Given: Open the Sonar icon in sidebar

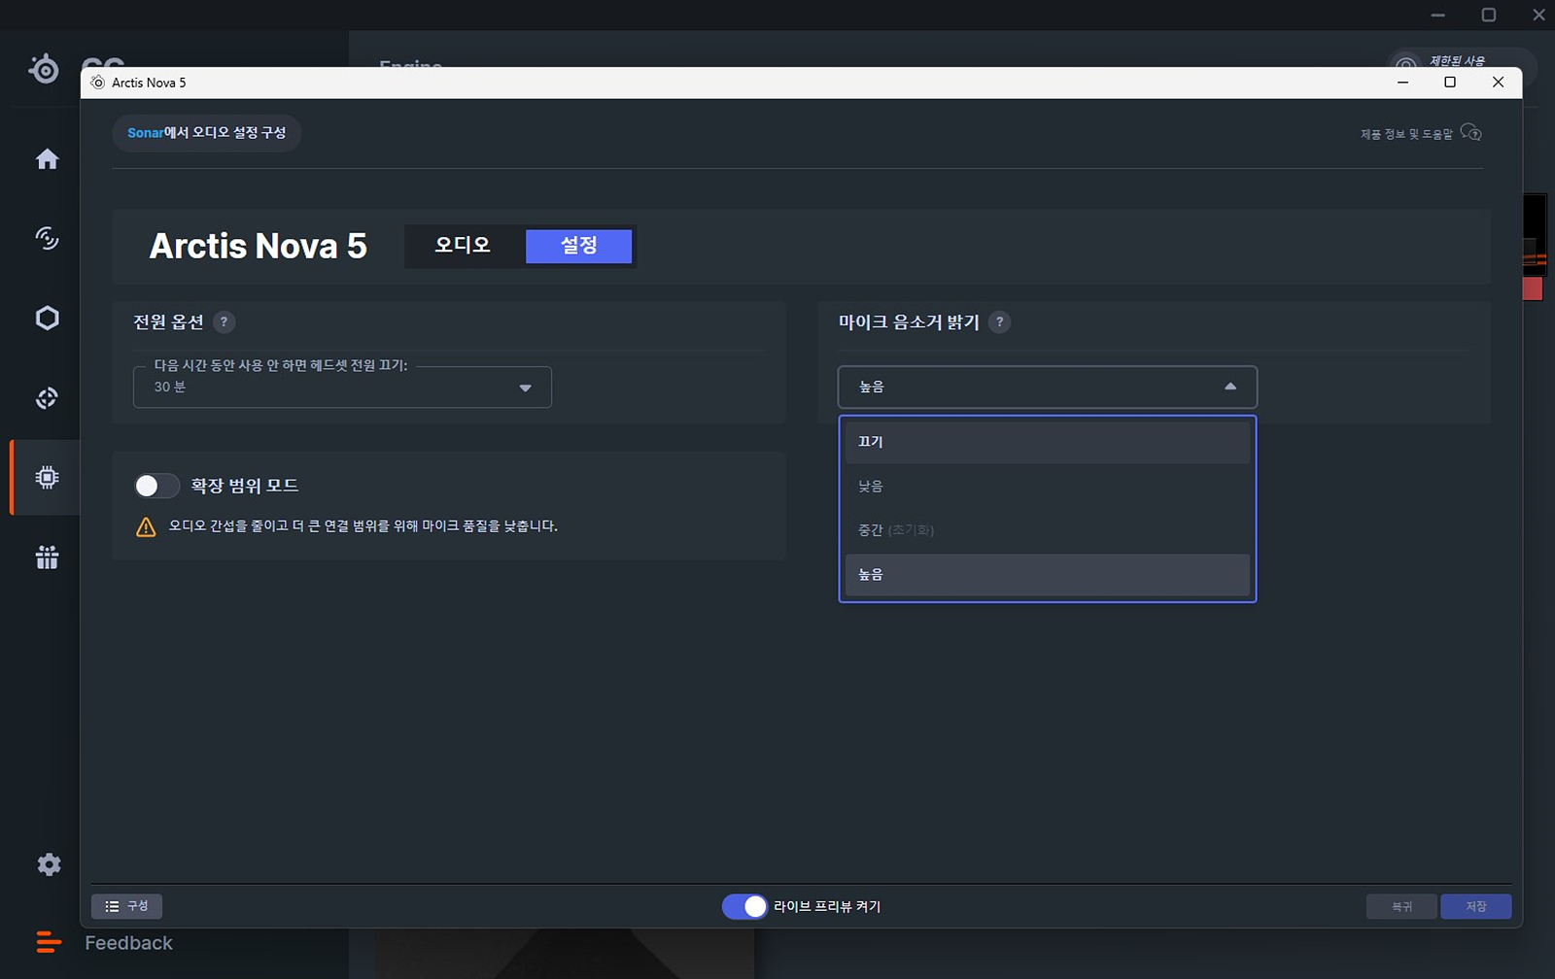Looking at the screenshot, I should (47, 238).
